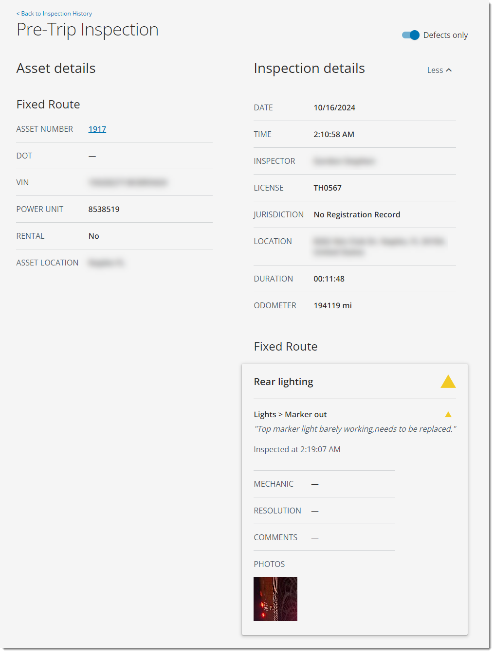Click the ODOMETER label
The height and width of the screenshot is (653, 494).
(x=275, y=305)
